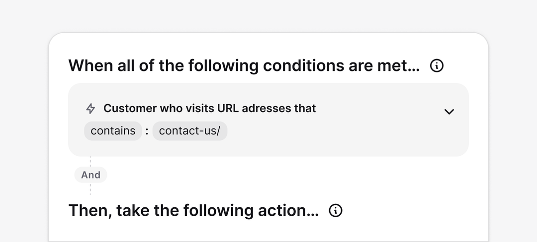Click the info icon beside the action heading
Viewport: 537px width, 242px height.
[336, 211]
